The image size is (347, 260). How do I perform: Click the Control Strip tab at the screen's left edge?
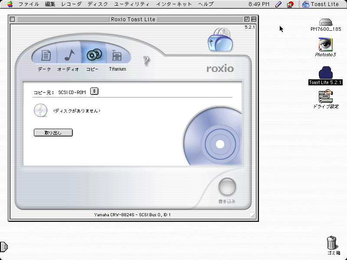click(4, 247)
